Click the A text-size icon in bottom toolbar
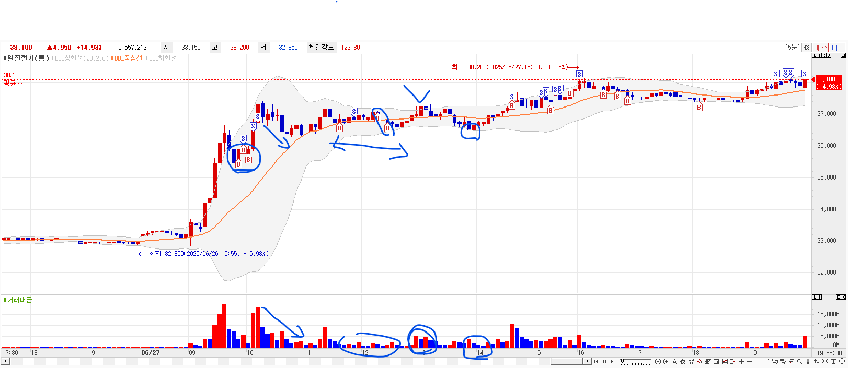The image size is (848, 368). (x=674, y=361)
